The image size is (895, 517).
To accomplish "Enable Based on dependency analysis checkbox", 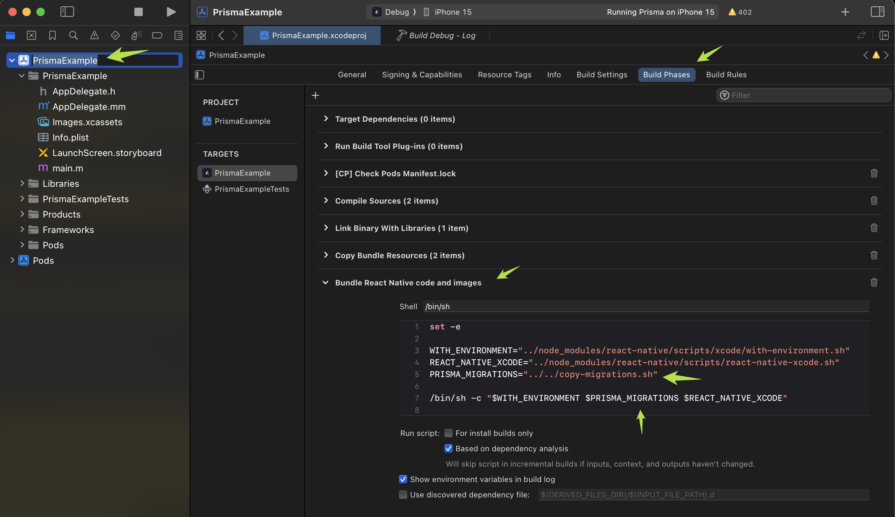I will pyautogui.click(x=447, y=448).
